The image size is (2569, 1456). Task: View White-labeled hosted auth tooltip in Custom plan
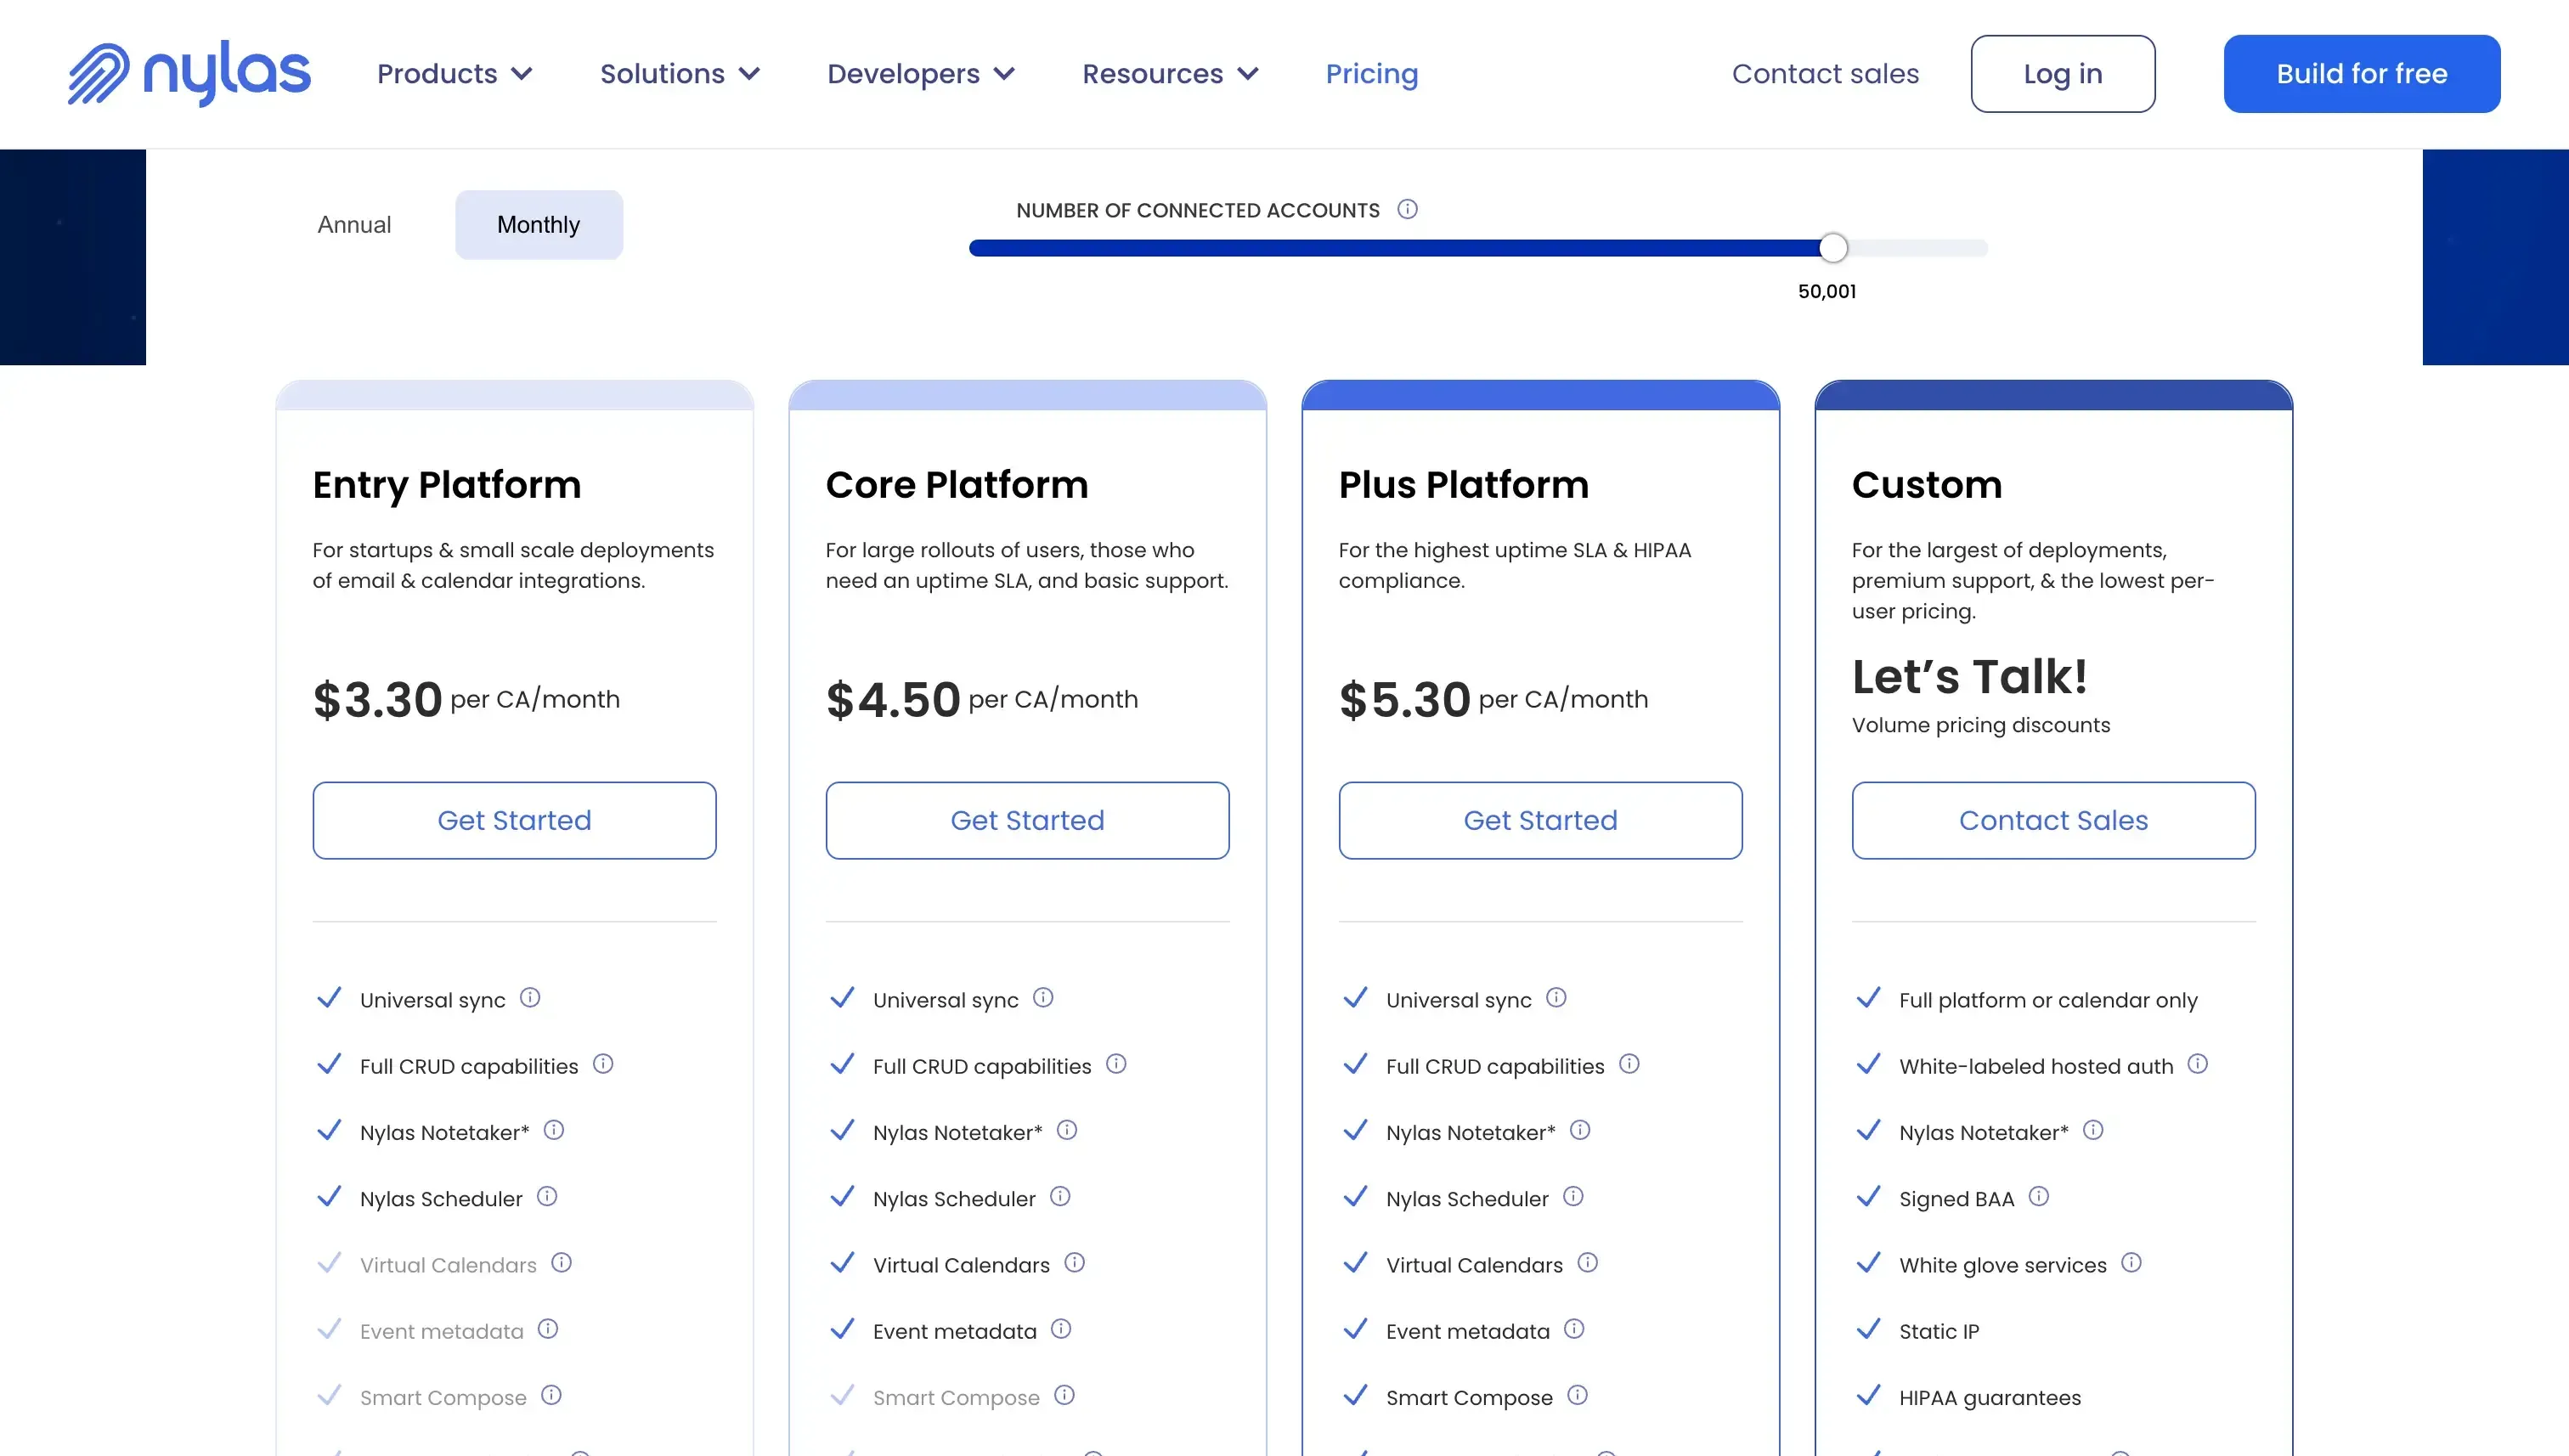click(2198, 1065)
